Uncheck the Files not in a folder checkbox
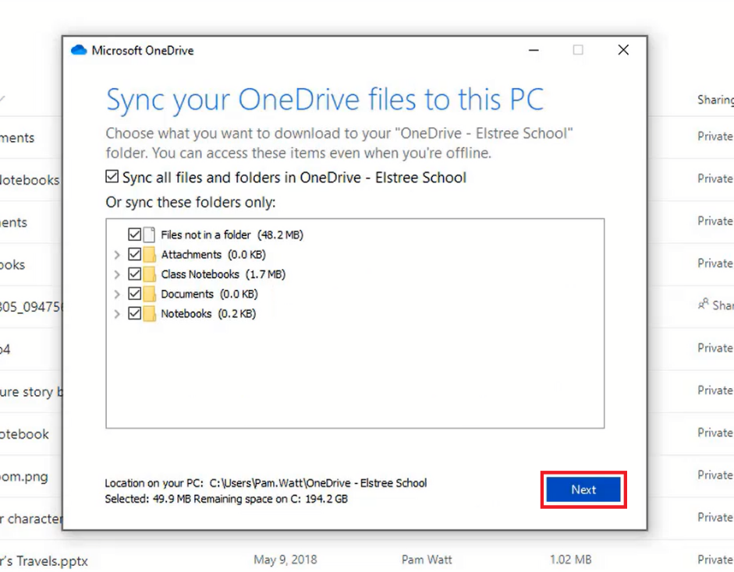Viewport: 734px width, 572px height. (x=134, y=235)
